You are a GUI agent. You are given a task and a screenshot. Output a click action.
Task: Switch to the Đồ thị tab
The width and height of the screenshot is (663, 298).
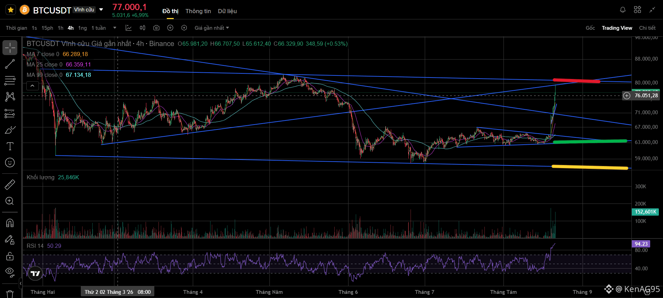point(170,11)
